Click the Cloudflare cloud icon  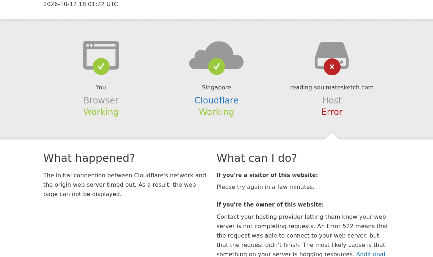[216, 55]
